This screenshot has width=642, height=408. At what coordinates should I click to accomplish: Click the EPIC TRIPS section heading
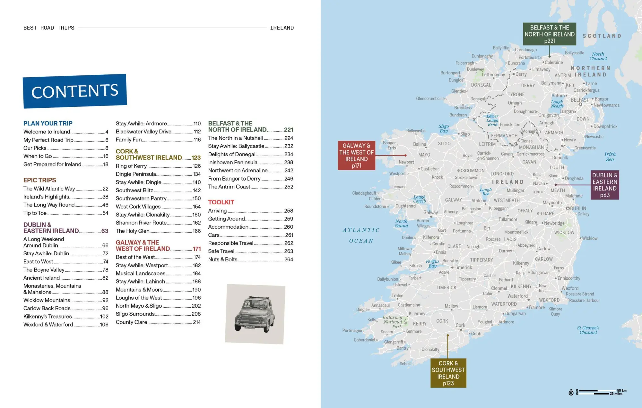tap(40, 180)
